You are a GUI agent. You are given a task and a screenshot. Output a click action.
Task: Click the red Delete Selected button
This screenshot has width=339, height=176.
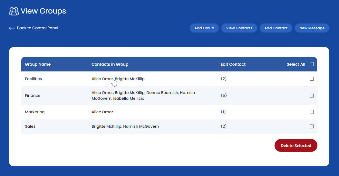click(x=295, y=145)
